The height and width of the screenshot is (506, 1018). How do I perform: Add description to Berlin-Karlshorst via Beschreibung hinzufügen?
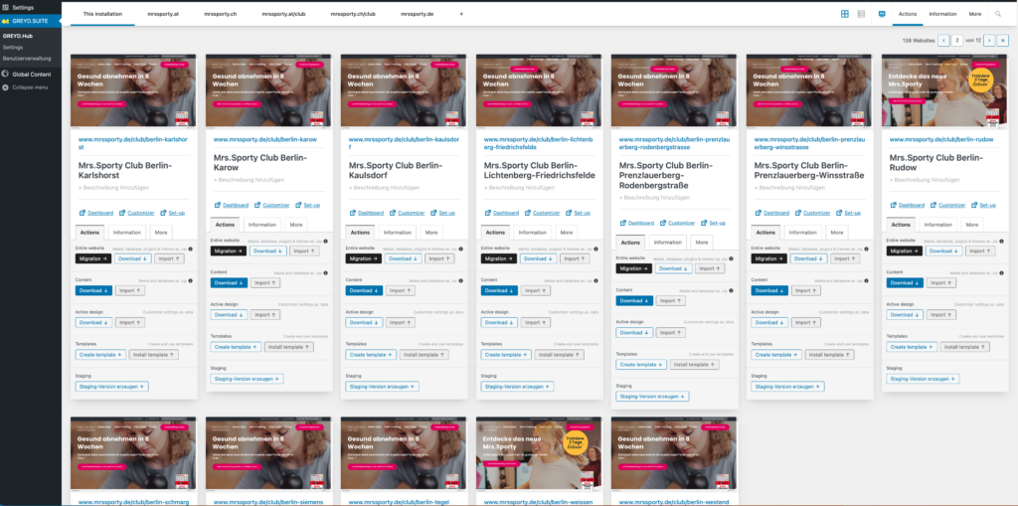click(x=115, y=188)
